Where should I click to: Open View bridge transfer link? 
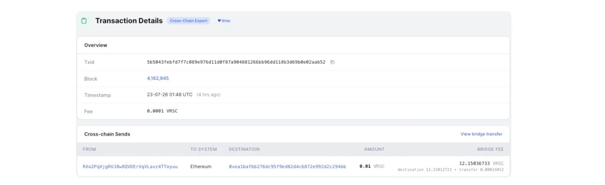click(482, 134)
